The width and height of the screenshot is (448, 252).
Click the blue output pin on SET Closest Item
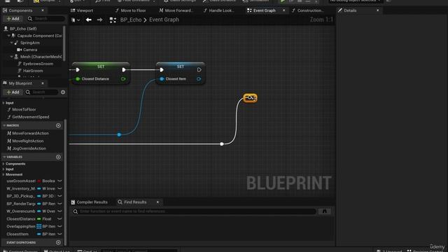pos(199,79)
